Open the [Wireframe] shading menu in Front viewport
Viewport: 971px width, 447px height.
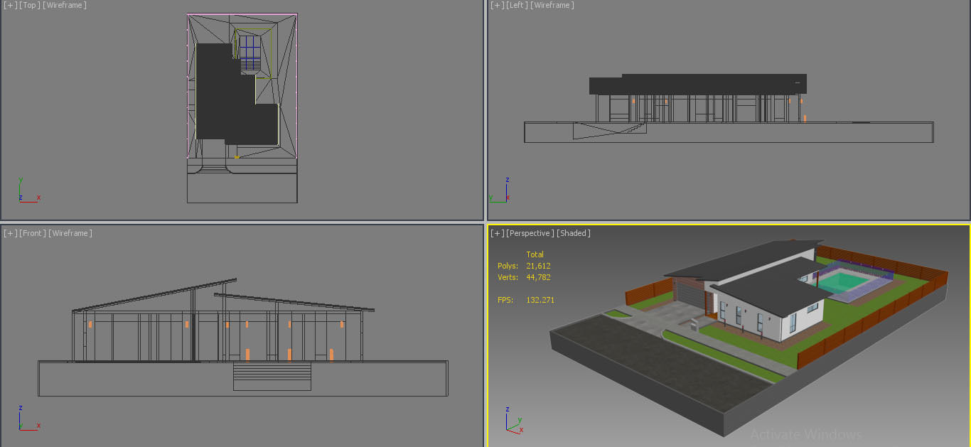click(70, 233)
